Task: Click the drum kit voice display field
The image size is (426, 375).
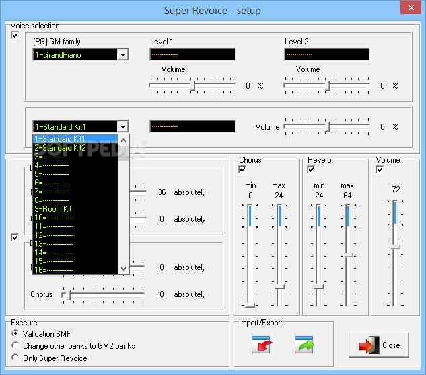Action: click(192, 127)
